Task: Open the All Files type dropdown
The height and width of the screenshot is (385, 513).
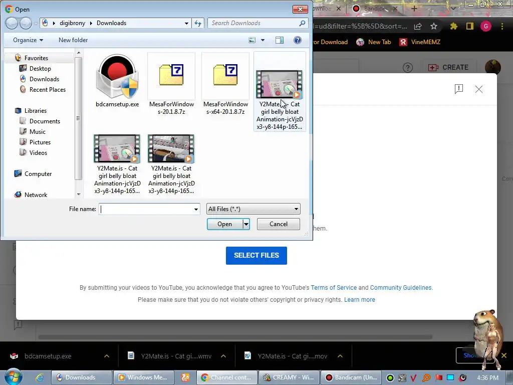Action: (253, 209)
